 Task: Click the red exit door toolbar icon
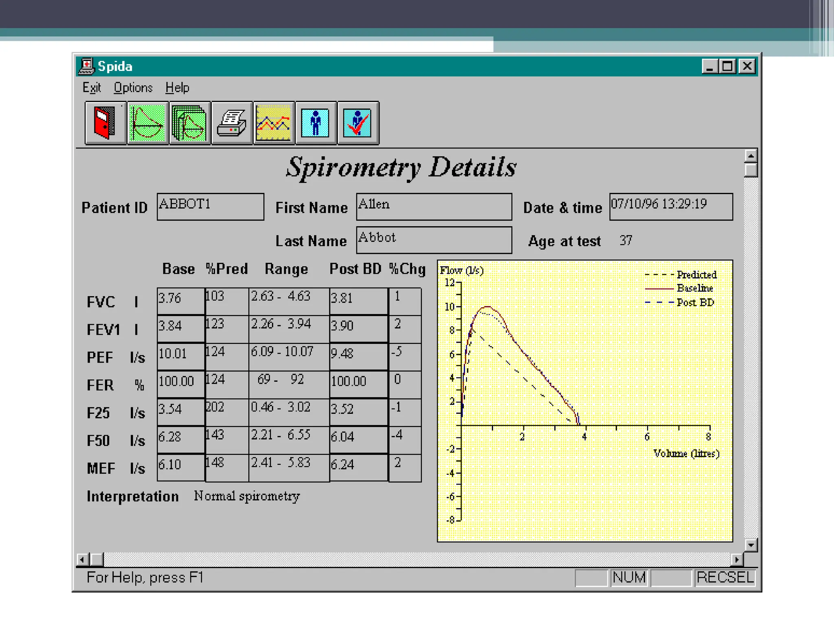coord(105,123)
